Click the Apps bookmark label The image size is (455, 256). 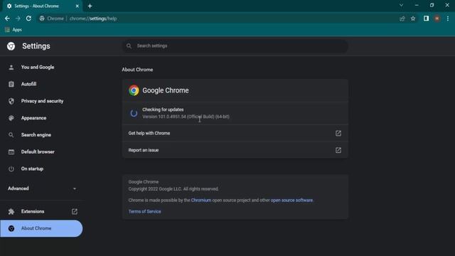coord(17,30)
